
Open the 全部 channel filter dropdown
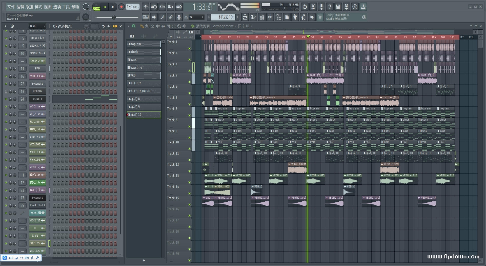[37, 26]
